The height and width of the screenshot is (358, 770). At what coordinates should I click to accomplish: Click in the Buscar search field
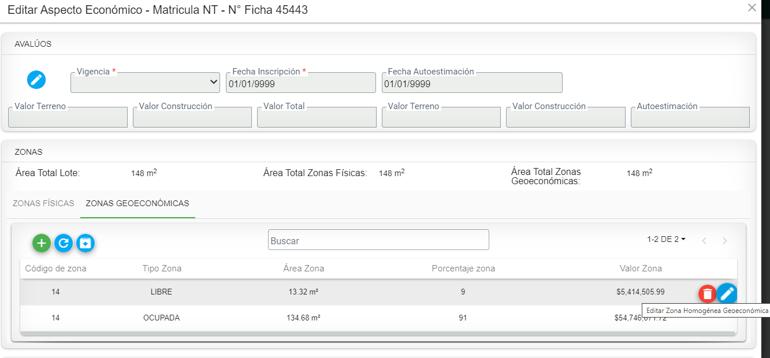pyautogui.click(x=378, y=240)
